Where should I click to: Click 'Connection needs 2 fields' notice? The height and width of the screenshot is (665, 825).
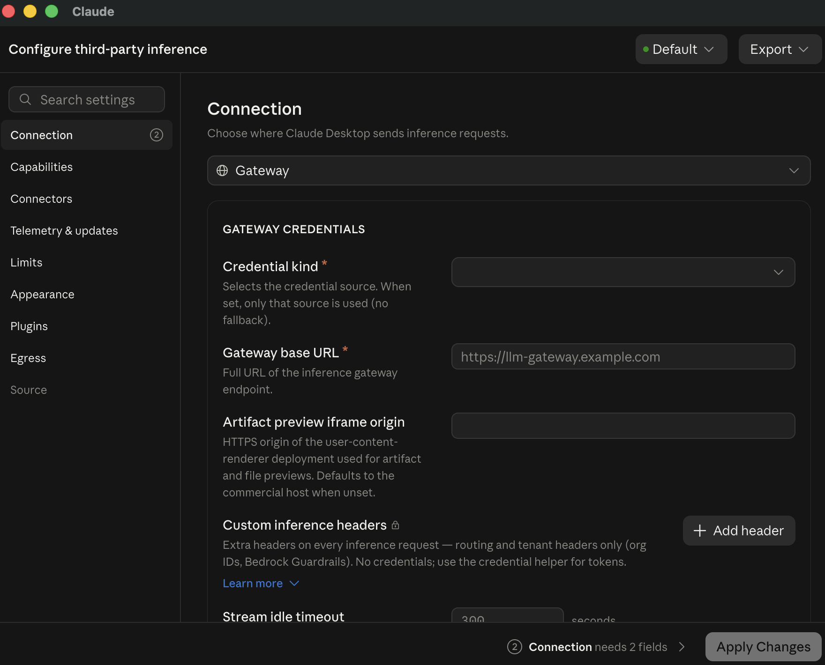(596, 647)
